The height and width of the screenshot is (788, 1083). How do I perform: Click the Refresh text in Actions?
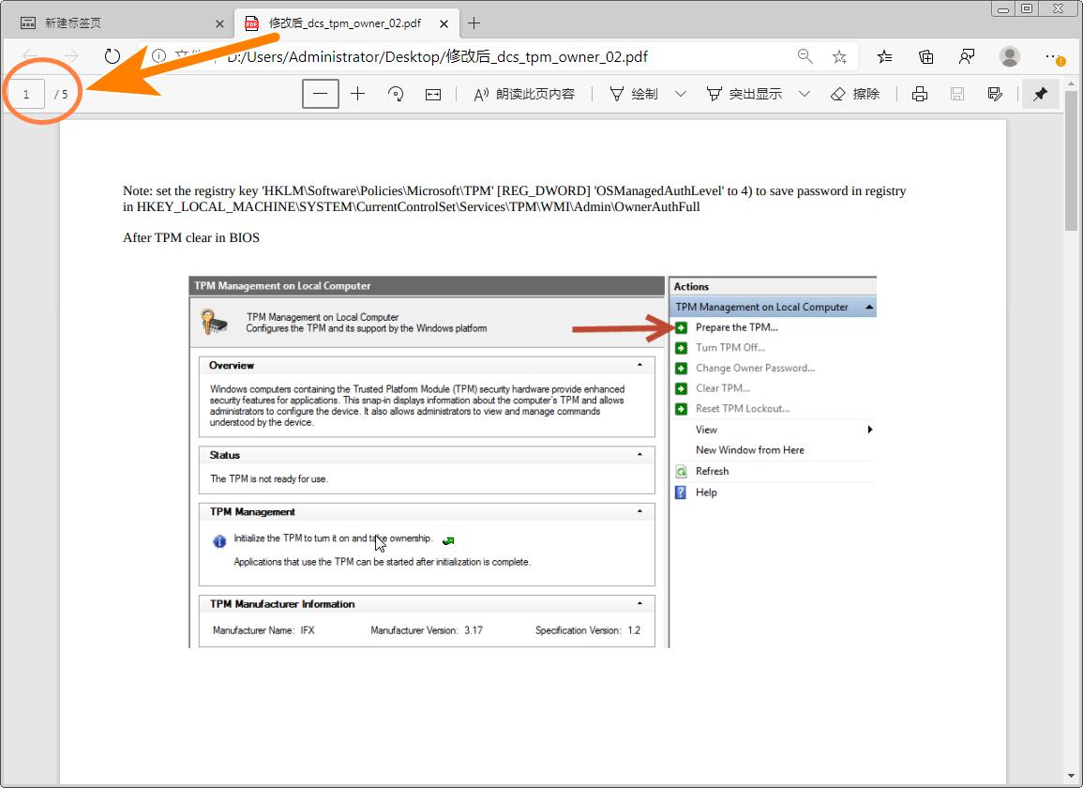pyautogui.click(x=712, y=471)
